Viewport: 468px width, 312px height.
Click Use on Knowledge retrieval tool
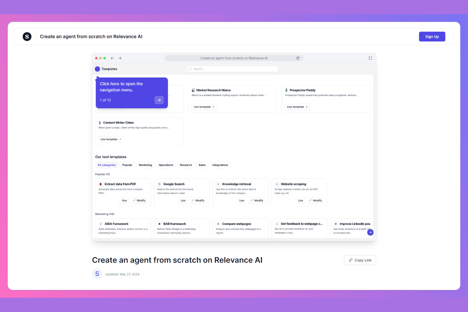[242, 201]
